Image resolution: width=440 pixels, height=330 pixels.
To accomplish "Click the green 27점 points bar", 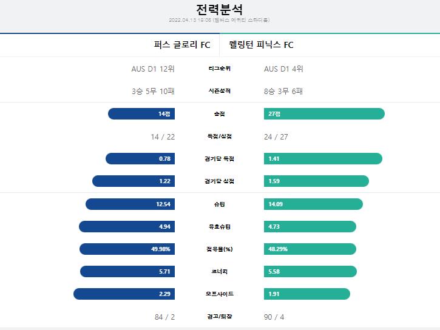I will pos(324,114).
